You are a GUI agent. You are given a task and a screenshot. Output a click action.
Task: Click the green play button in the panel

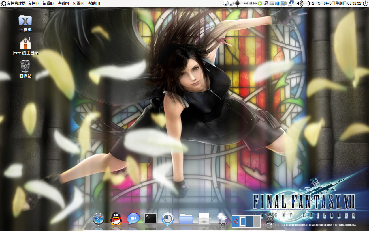pos(260,3)
